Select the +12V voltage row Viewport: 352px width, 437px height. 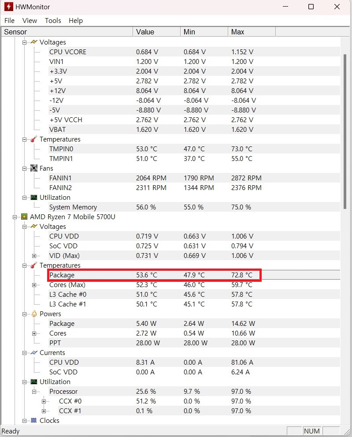click(x=194, y=90)
